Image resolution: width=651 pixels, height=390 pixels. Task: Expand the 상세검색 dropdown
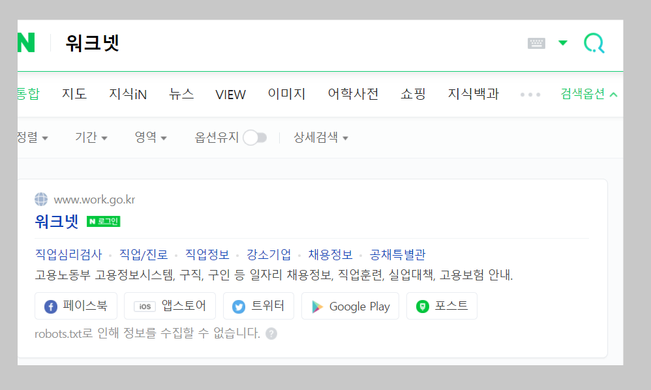coord(321,138)
